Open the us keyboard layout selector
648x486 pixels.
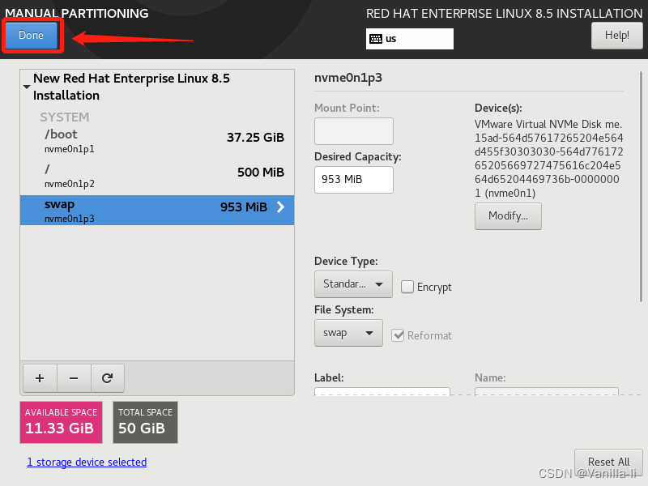click(x=410, y=39)
